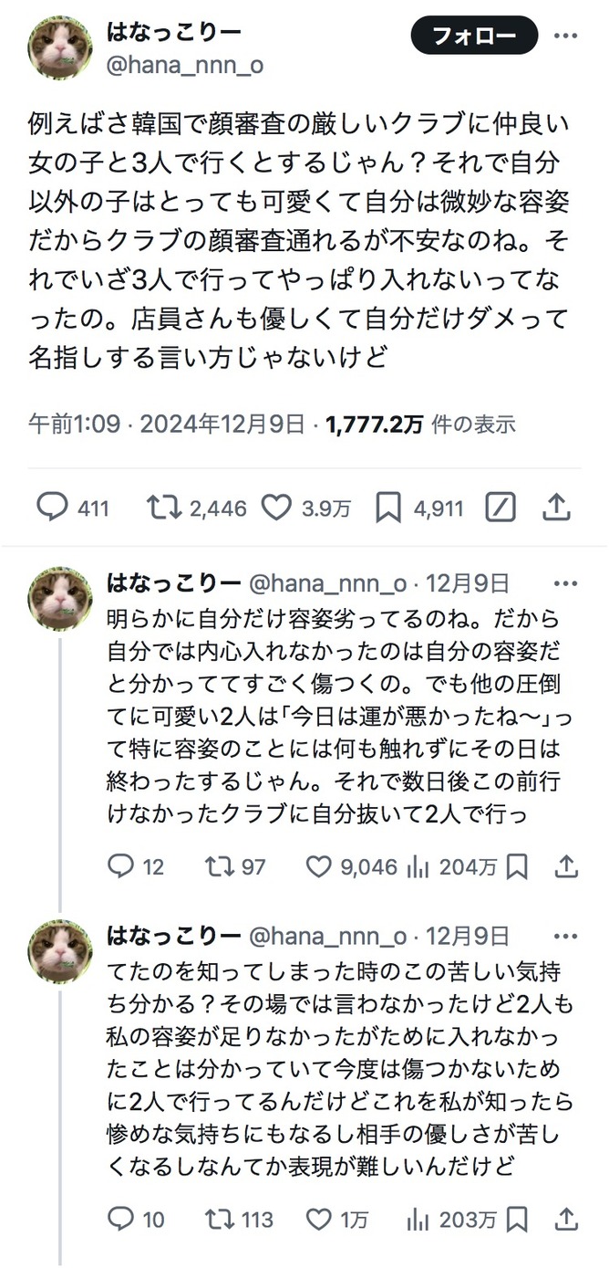This screenshot has width=609, height=1268.
Task: Repost the tweet with 97 reposts
Action: (x=219, y=866)
